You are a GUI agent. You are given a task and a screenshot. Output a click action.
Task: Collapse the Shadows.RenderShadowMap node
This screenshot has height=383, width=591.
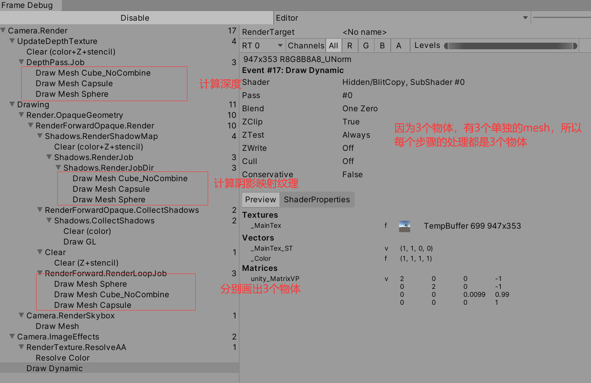(40, 136)
